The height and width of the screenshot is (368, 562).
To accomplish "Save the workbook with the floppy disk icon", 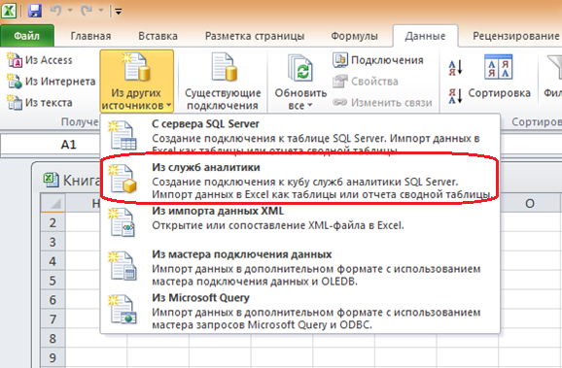I will pos(35,11).
